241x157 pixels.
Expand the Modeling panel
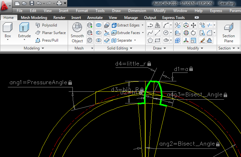34,48
